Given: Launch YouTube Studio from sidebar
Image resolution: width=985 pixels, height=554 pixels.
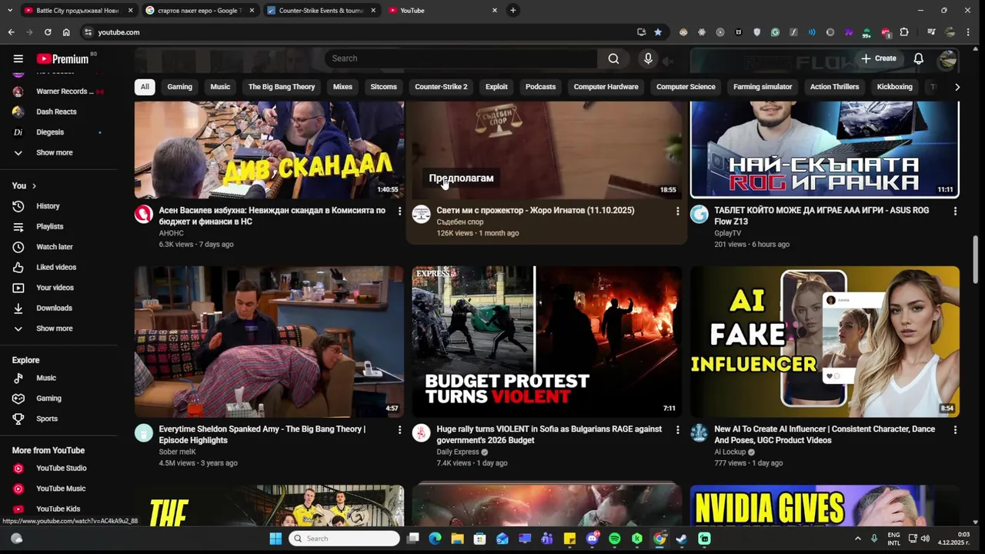Looking at the screenshot, I should coord(60,468).
